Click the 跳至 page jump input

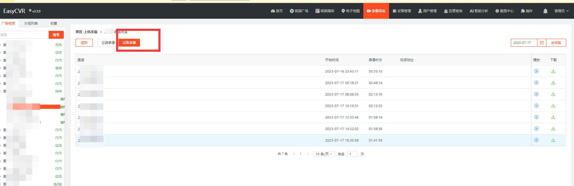(x=352, y=154)
